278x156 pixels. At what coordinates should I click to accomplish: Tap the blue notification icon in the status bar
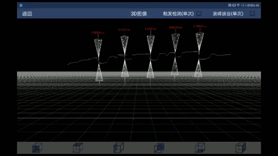coord(21,5)
